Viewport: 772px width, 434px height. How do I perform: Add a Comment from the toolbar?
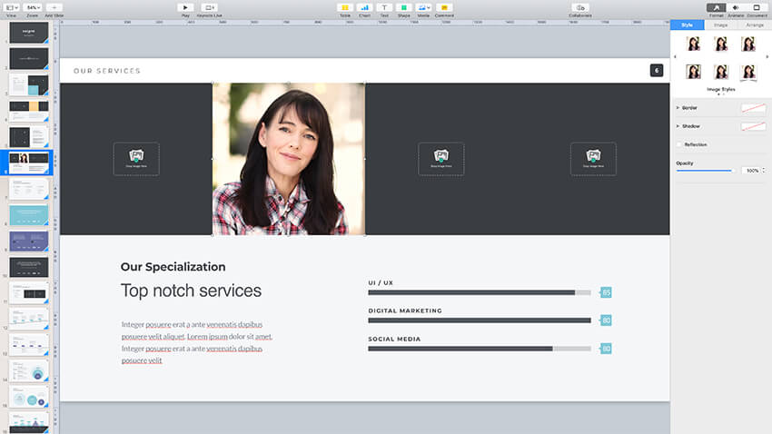pos(443,7)
